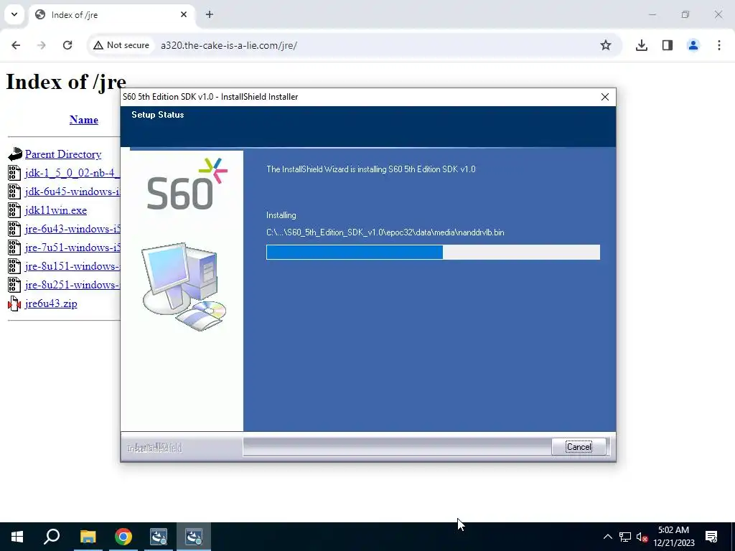
Task: Download jdk-1_5_0_02-nb-4 file
Action: 72,173
